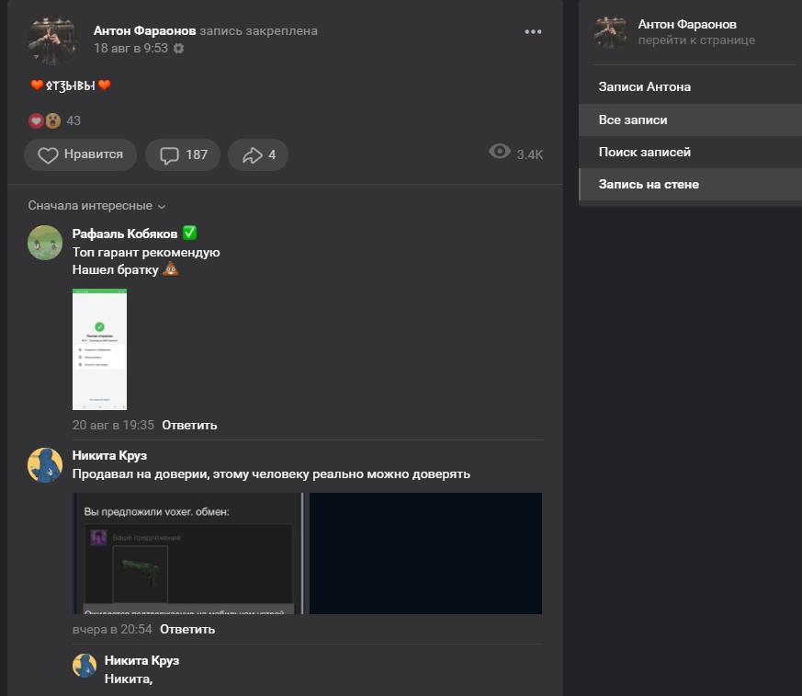Select Запись на стене sidebar item

point(649,185)
